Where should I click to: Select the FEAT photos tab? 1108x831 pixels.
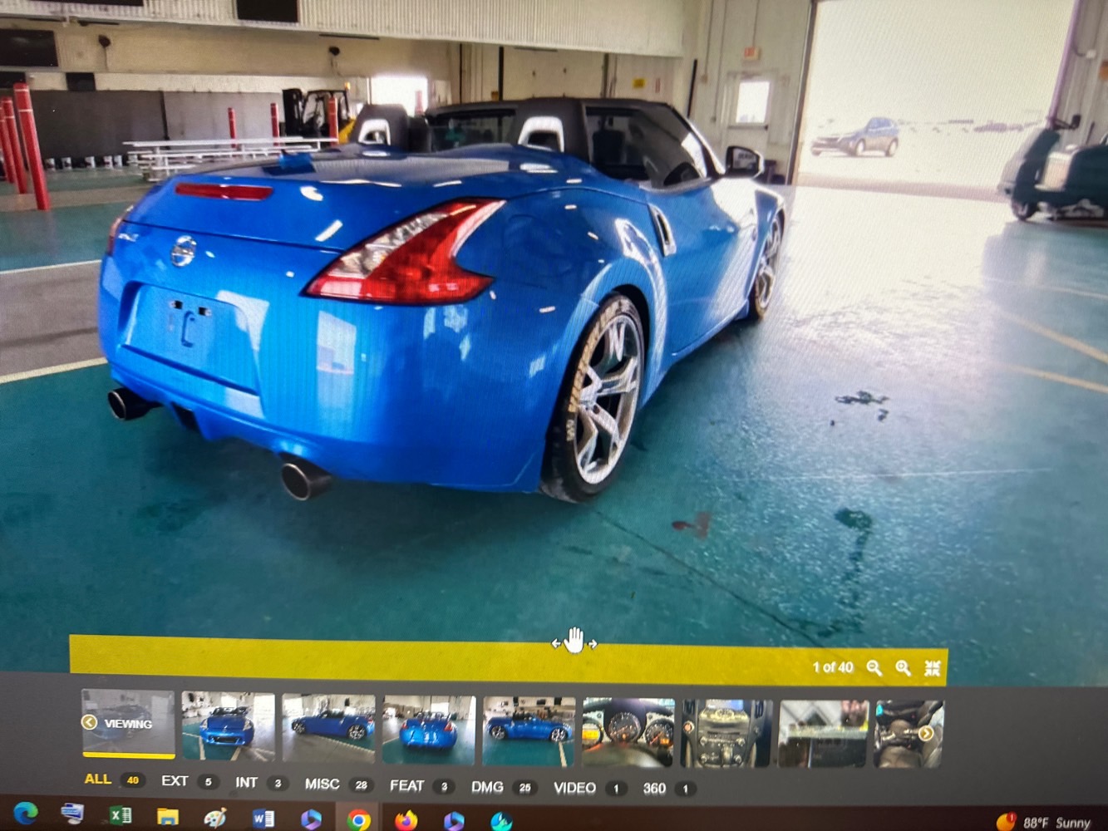pyautogui.click(x=421, y=785)
